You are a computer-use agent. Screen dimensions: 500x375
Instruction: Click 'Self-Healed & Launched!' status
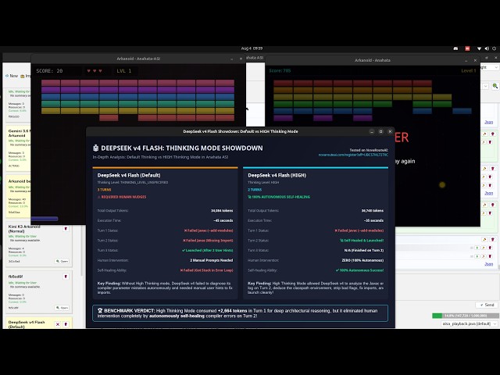(362, 241)
